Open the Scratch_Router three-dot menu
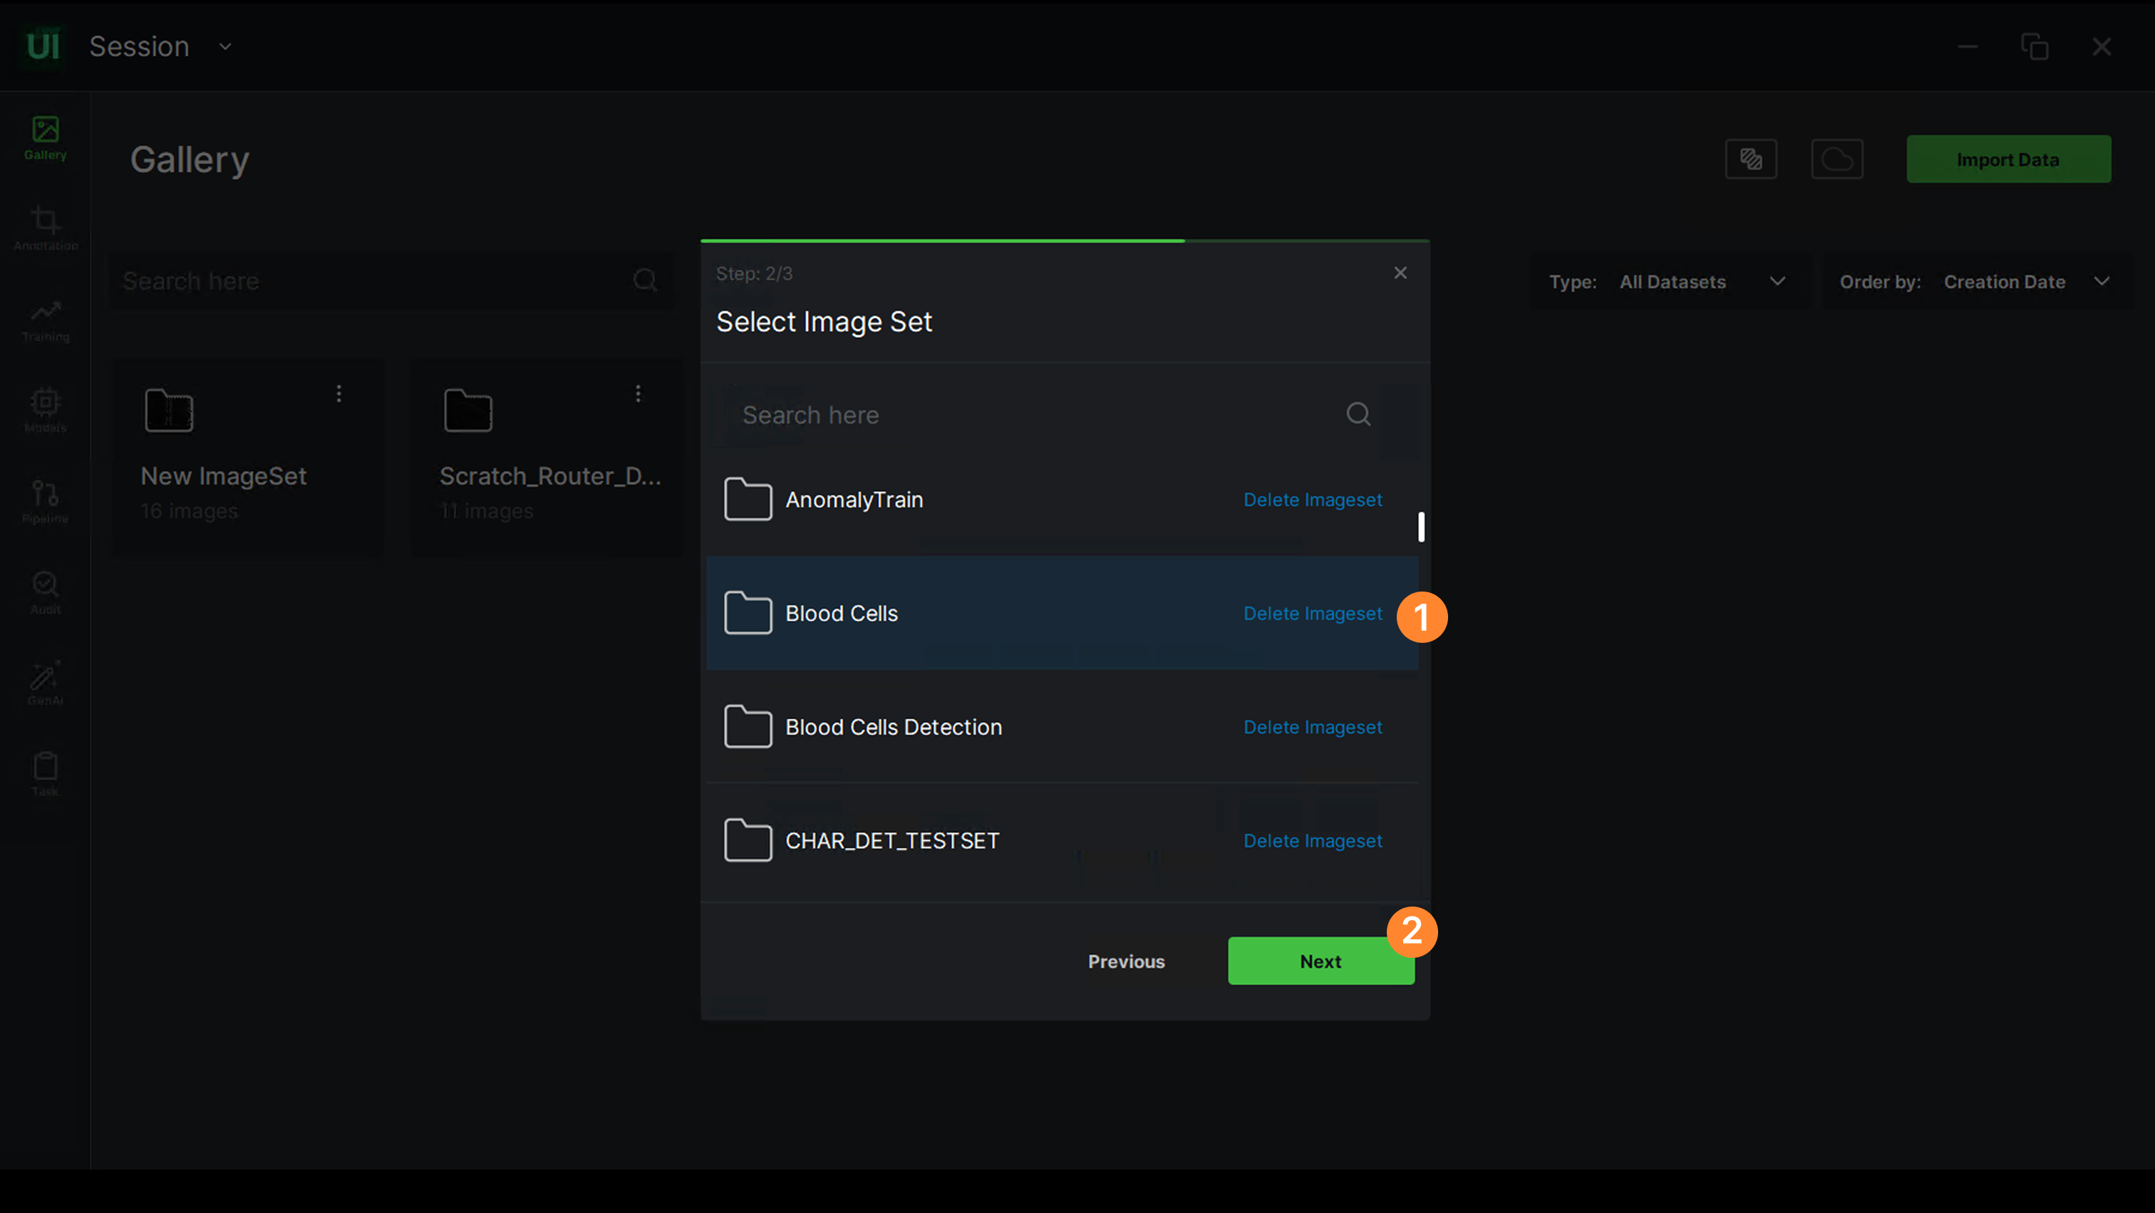This screenshot has width=2155, height=1213. tap(638, 393)
